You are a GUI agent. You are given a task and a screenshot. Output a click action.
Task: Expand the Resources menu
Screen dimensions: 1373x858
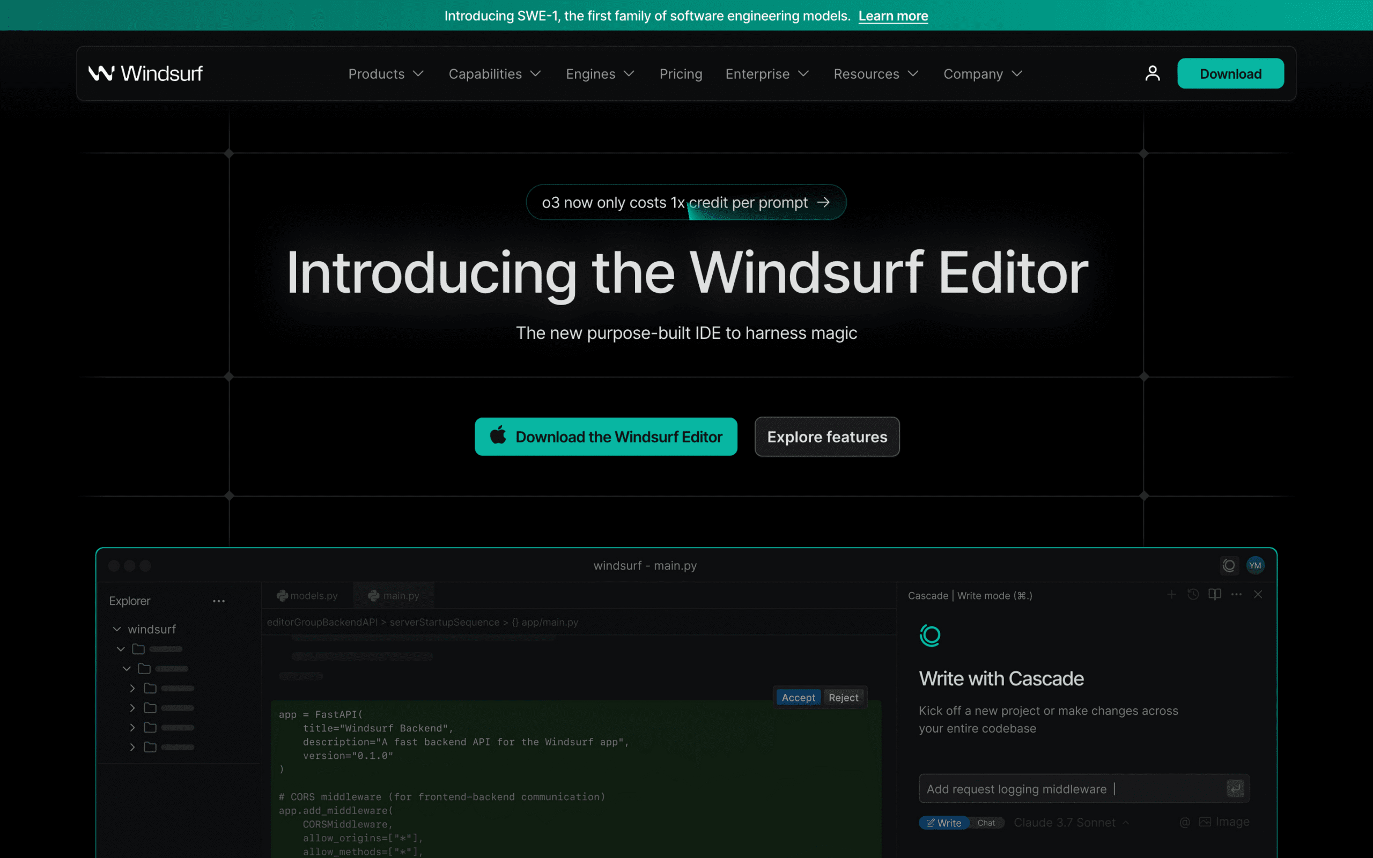876,74
